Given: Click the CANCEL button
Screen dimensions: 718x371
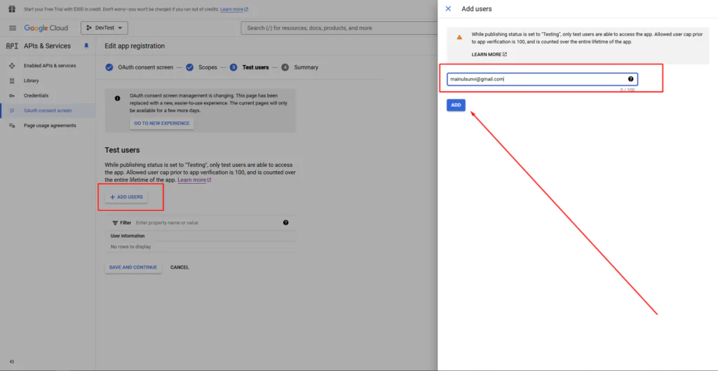Looking at the screenshot, I should (179, 267).
